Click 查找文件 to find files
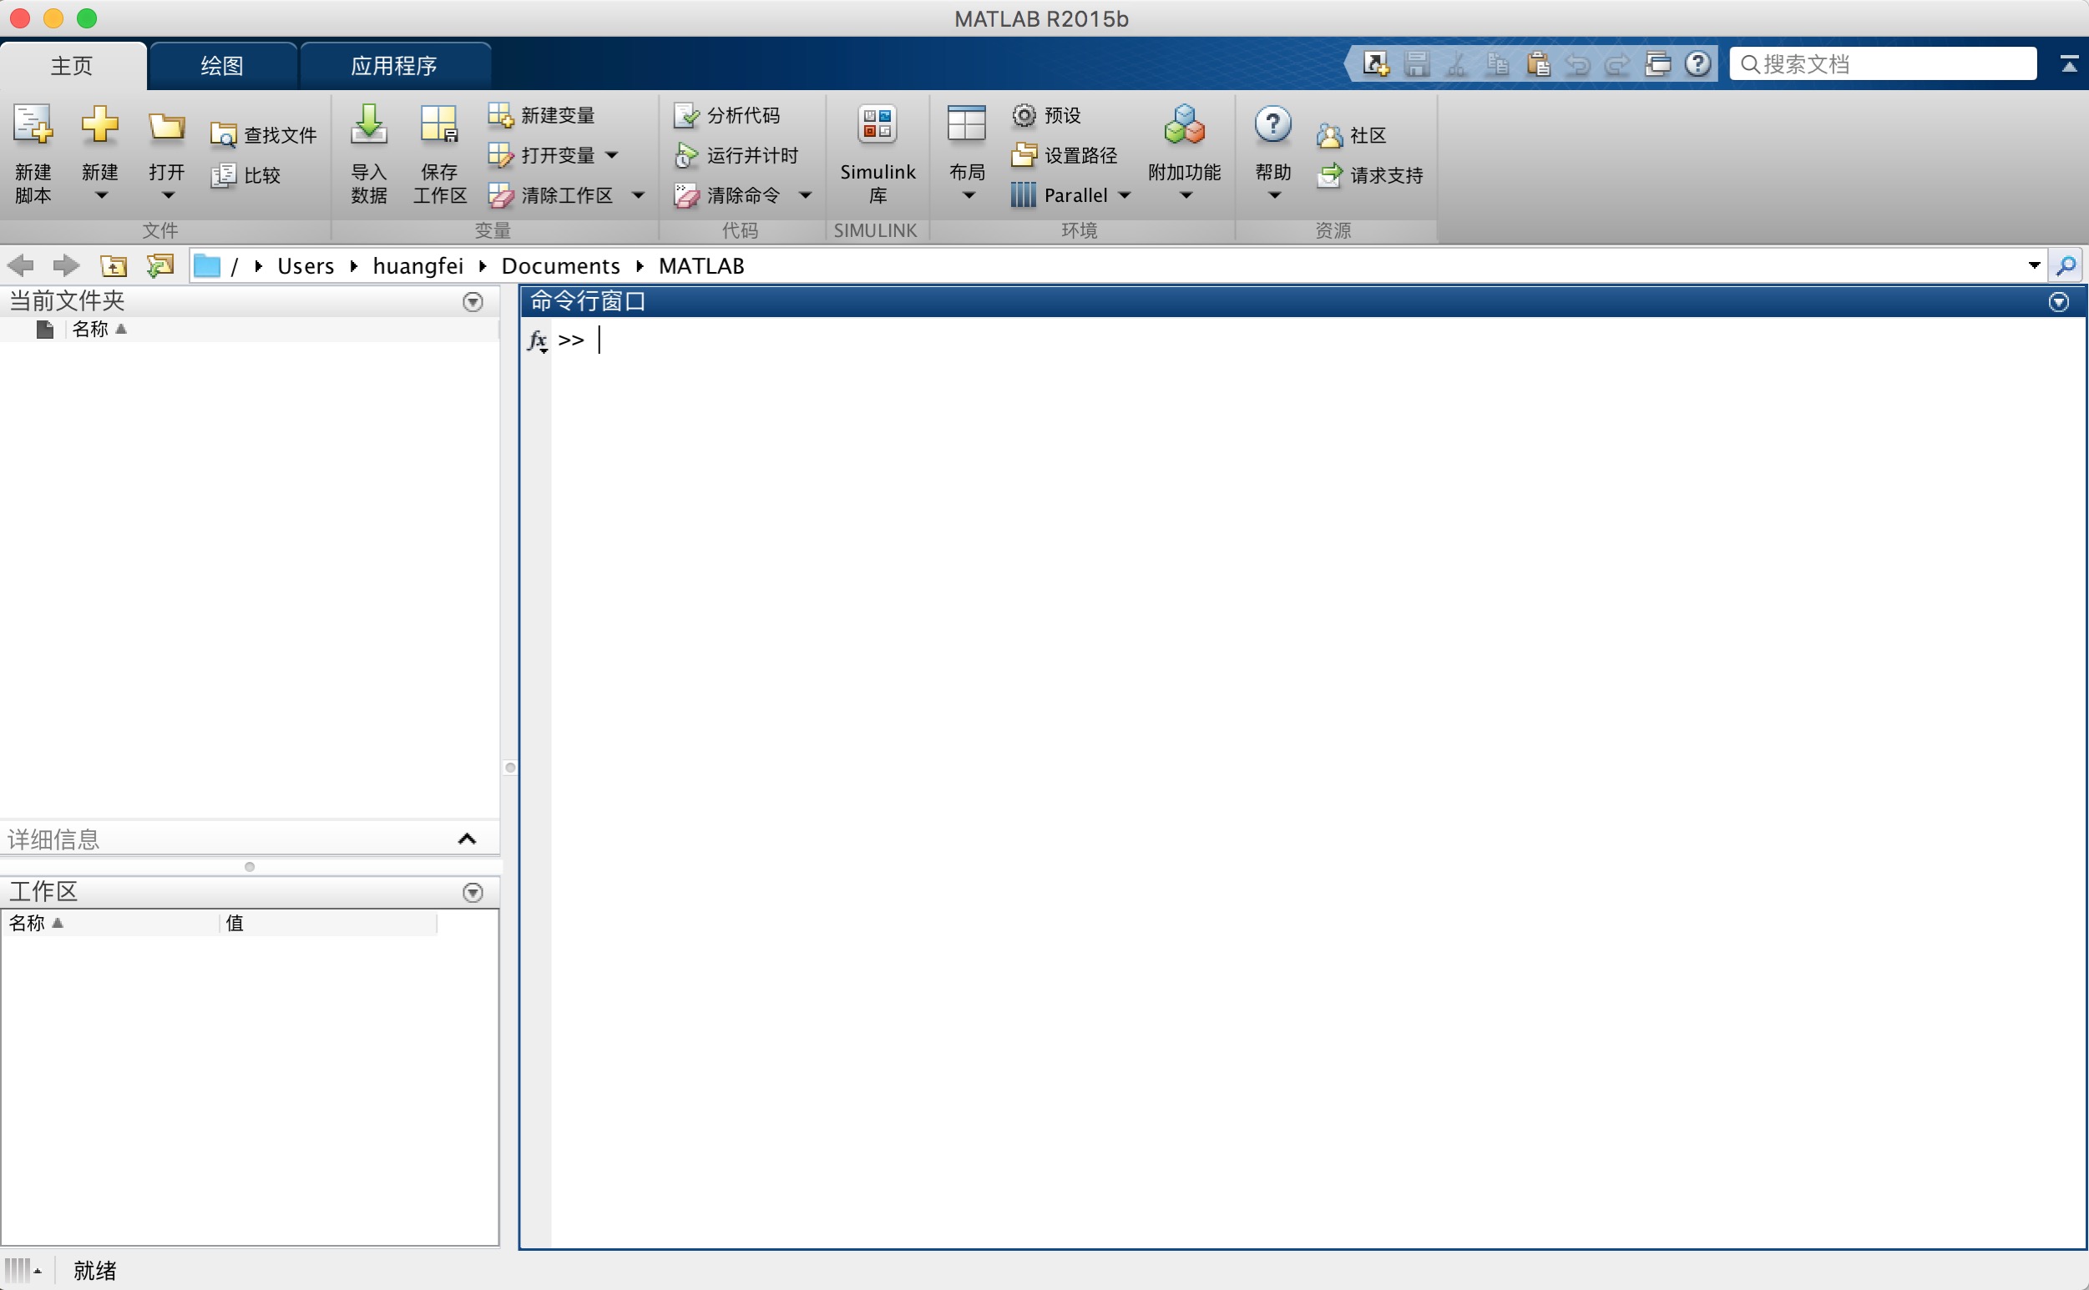 click(x=264, y=135)
